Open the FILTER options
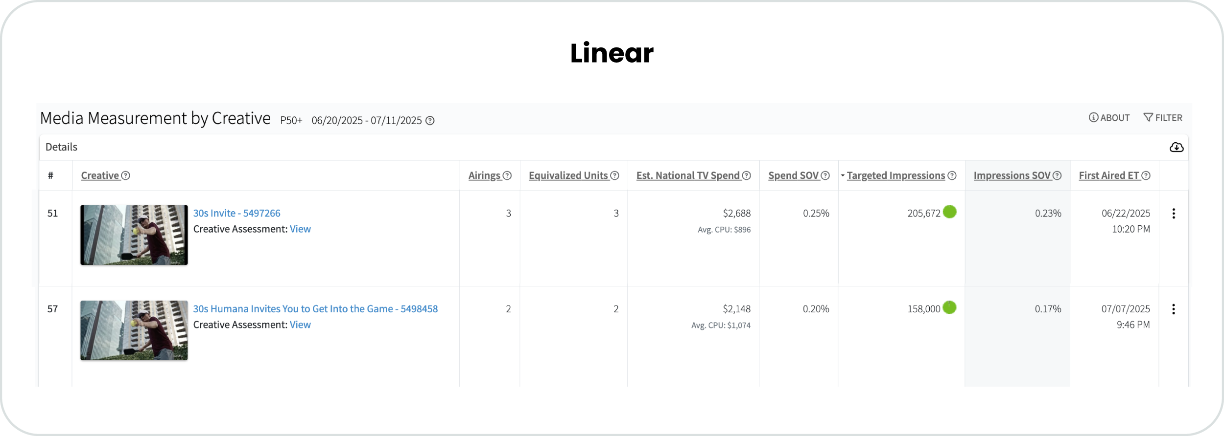 coord(1163,118)
